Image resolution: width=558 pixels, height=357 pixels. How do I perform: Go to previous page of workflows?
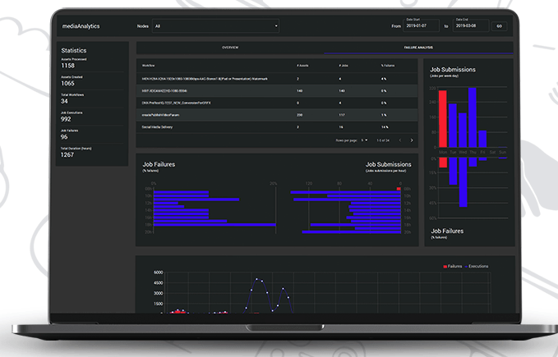pos(399,140)
